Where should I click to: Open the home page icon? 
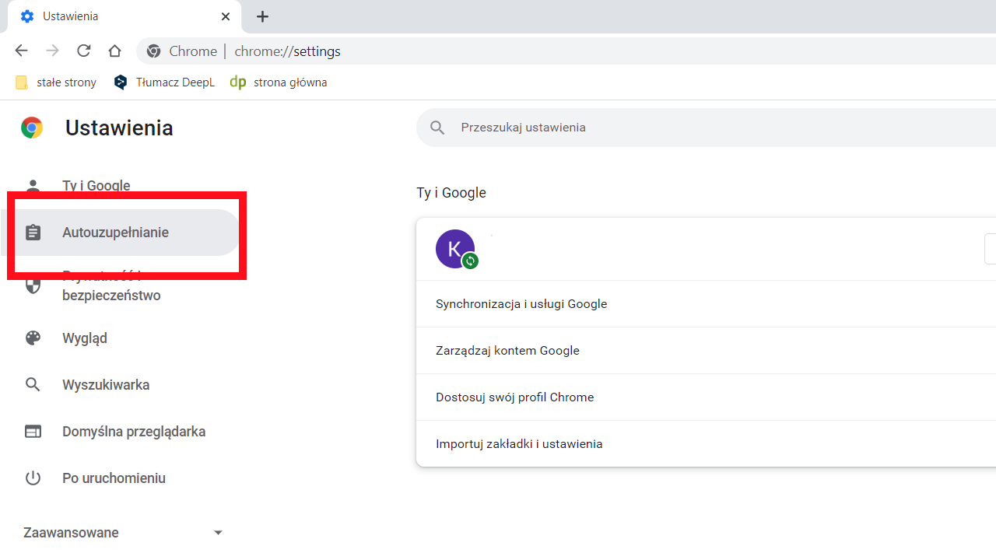114,51
